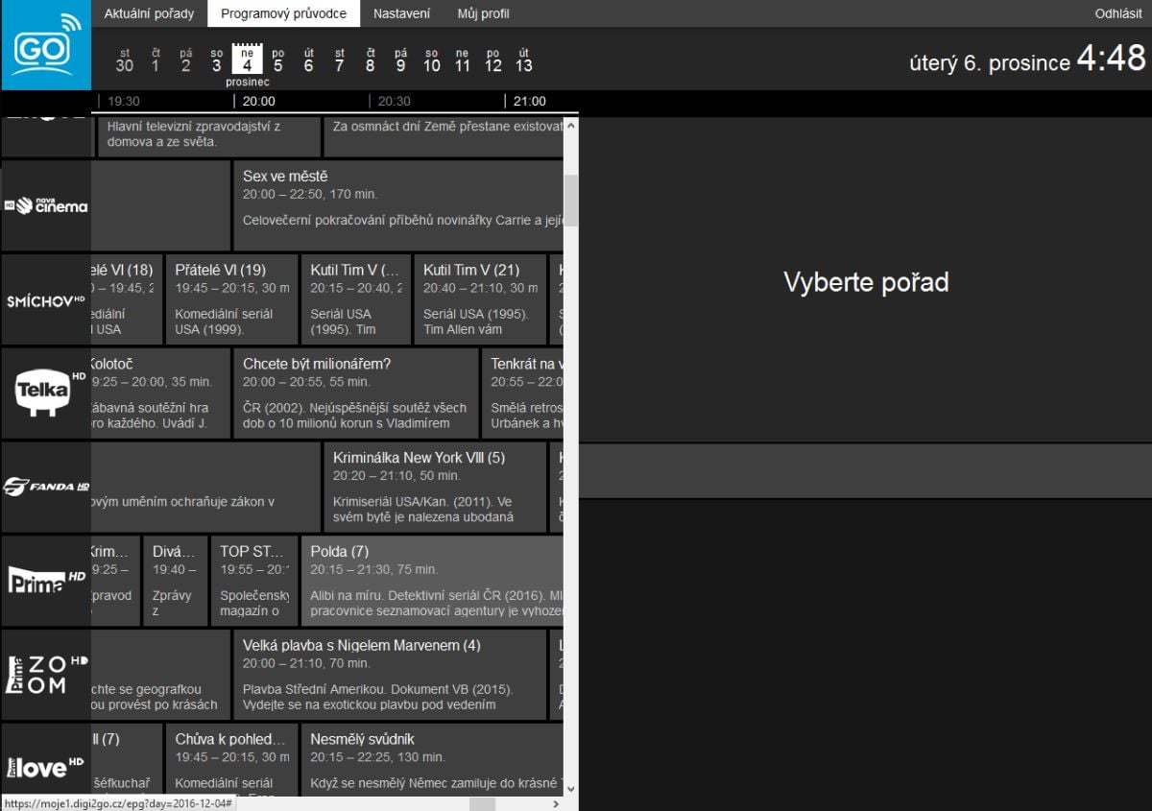Image resolution: width=1152 pixels, height=811 pixels.
Task: Select the Fanda HD channel logo
Action: [x=45, y=487]
